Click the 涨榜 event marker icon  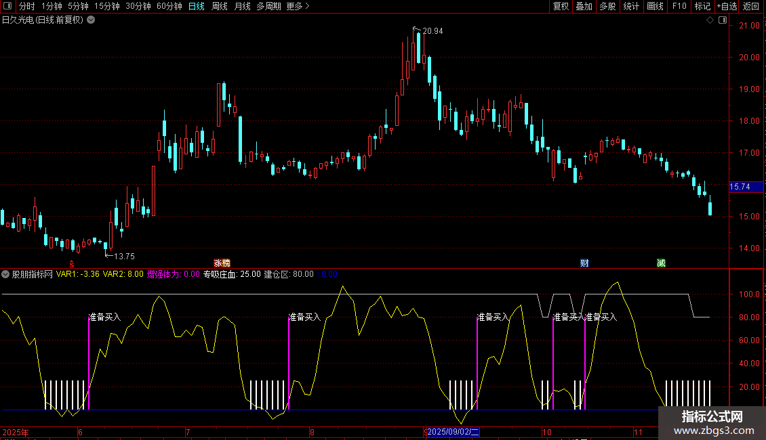pos(222,263)
